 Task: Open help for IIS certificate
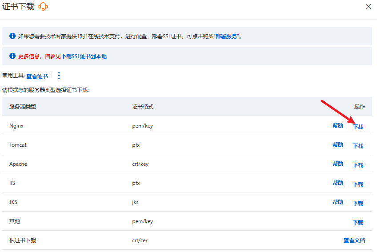(x=338, y=183)
